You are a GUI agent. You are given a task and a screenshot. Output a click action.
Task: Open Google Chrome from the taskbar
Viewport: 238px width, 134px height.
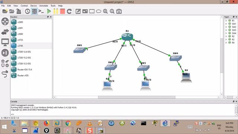68,123
